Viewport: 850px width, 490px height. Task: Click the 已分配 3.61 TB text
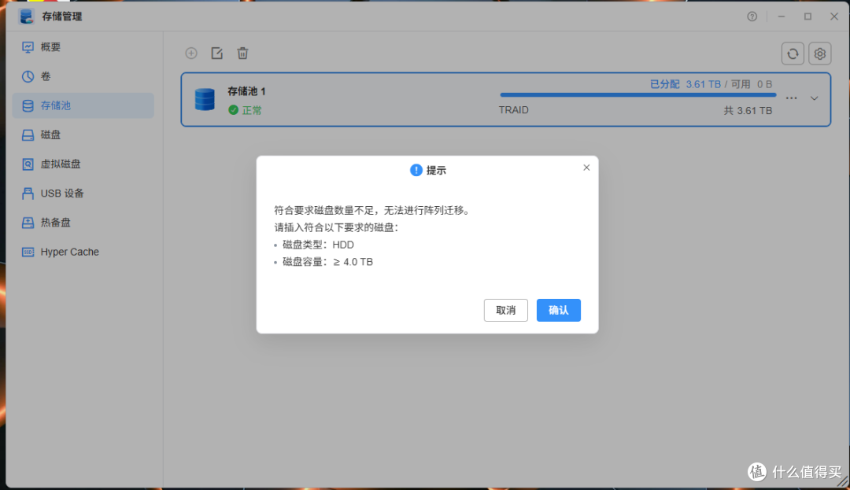(686, 84)
